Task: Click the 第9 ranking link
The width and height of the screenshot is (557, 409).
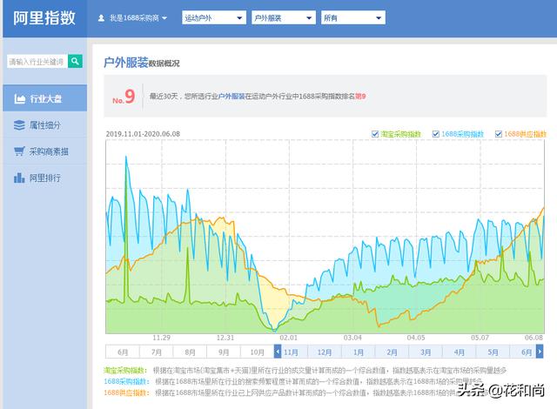Action: click(x=360, y=96)
